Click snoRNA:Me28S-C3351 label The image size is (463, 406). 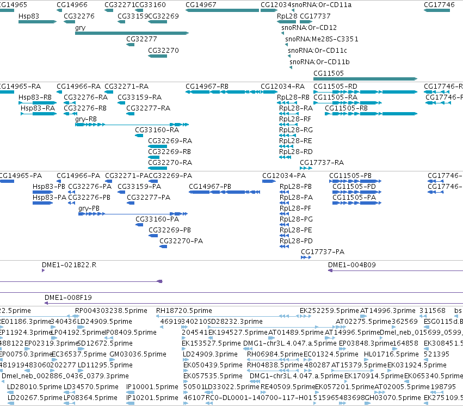click(322, 39)
